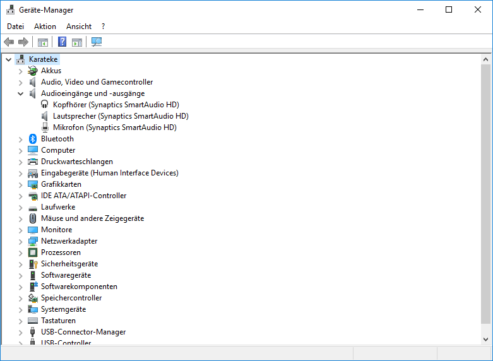The height and width of the screenshot is (361, 493).
Task: Click the Grafikkarten display adapter icon
Action: tap(33, 184)
